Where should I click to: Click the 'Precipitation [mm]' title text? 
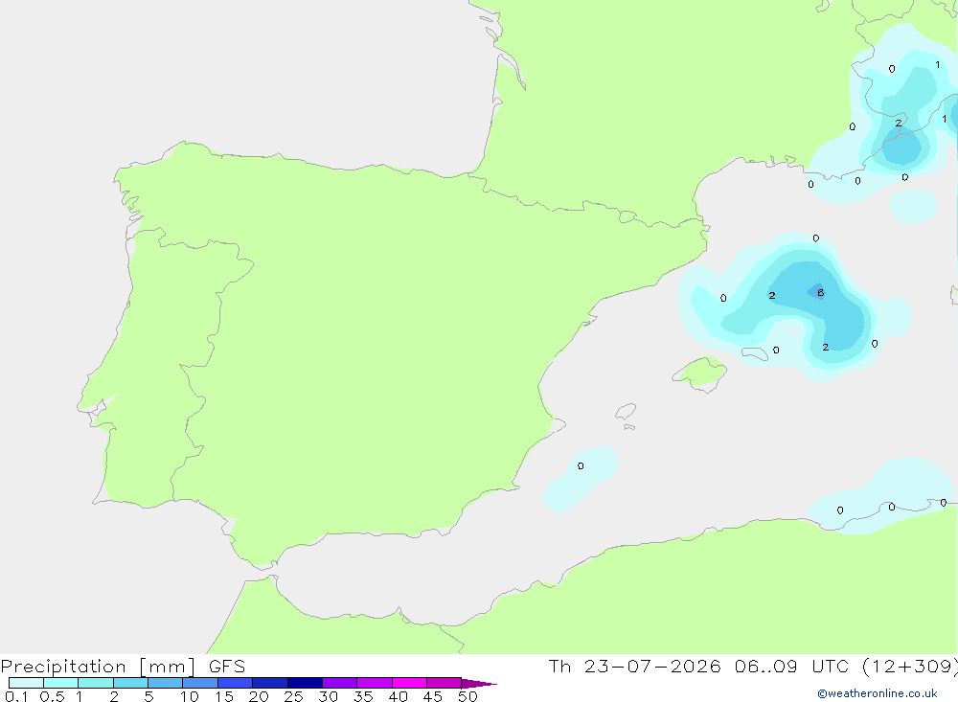[x=99, y=667]
